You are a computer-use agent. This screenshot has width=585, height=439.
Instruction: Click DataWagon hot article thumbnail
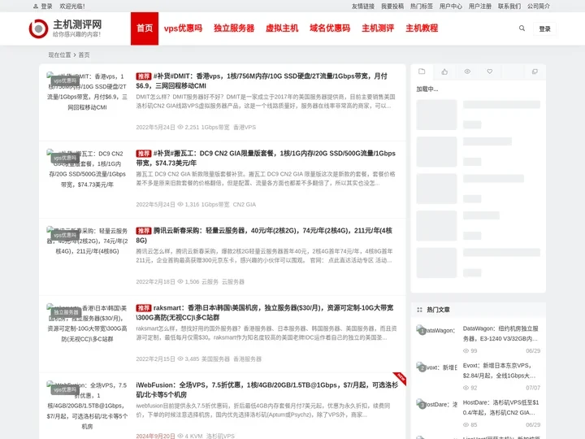click(x=436, y=330)
